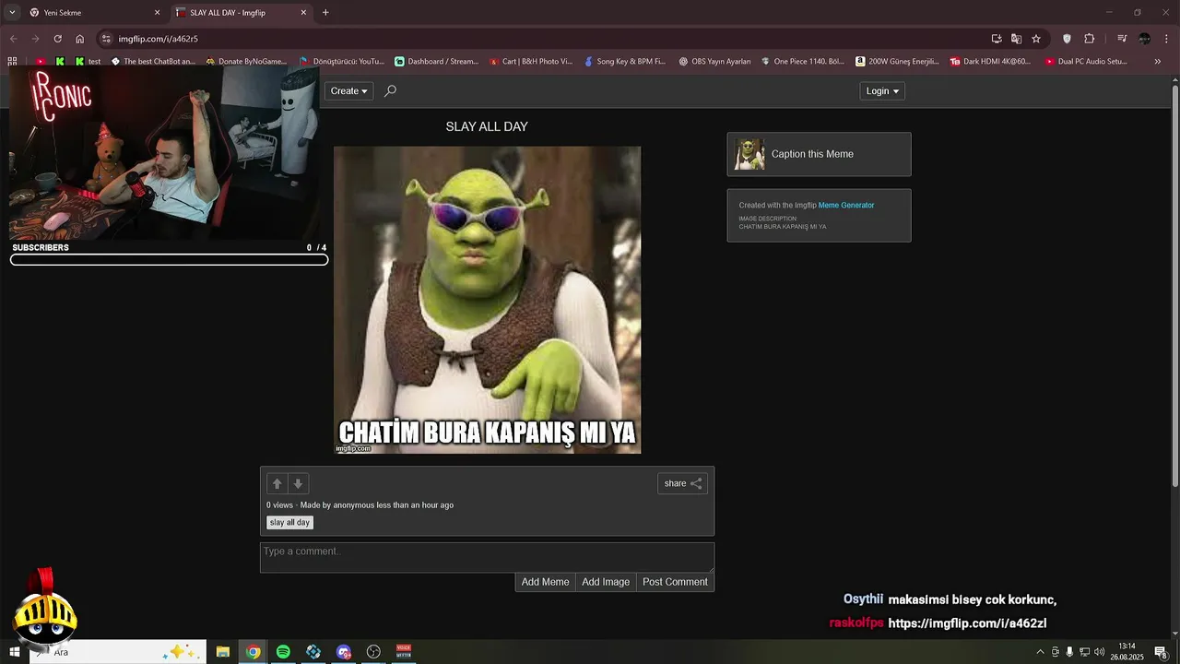
Task: Click the Caption this Meme button
Action: click(x=819, y=154)
